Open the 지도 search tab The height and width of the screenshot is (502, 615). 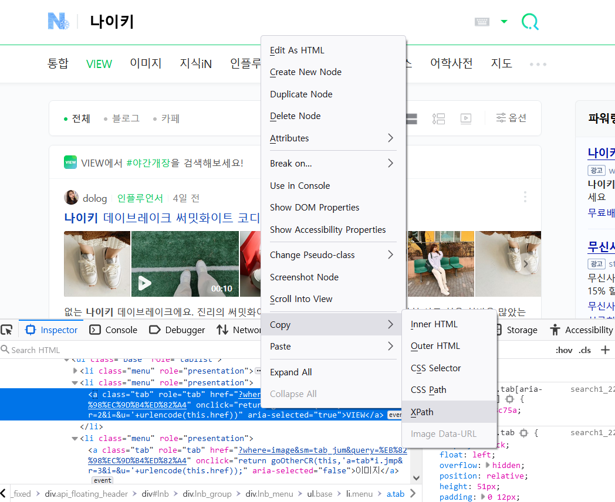(x=501, y=63)
